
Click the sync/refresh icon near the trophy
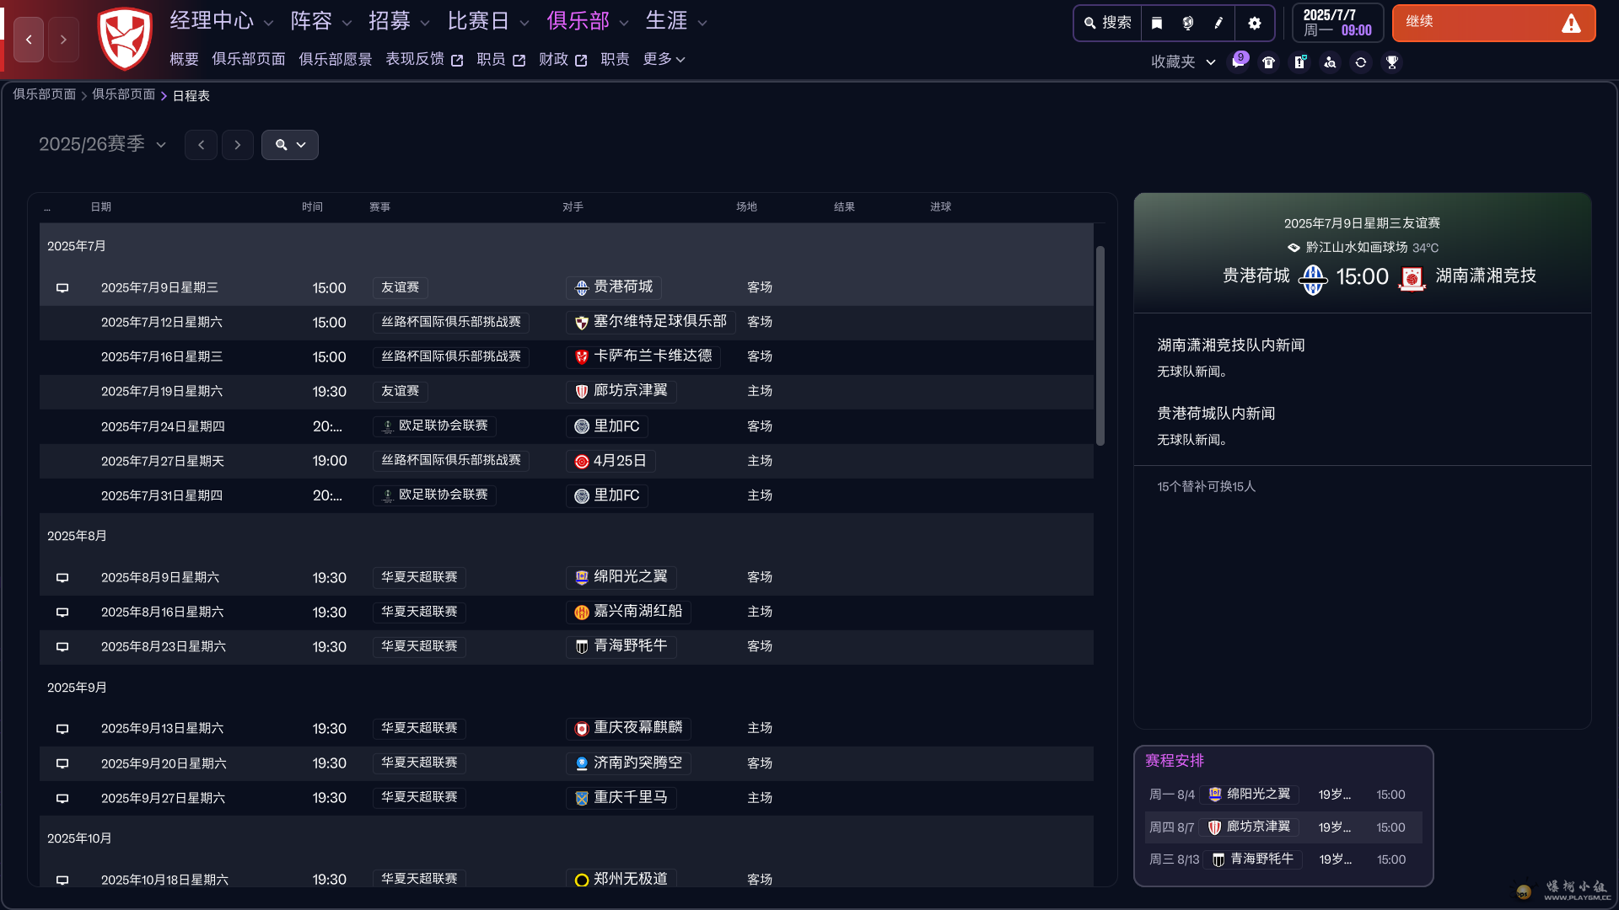tap(1361, 62)
